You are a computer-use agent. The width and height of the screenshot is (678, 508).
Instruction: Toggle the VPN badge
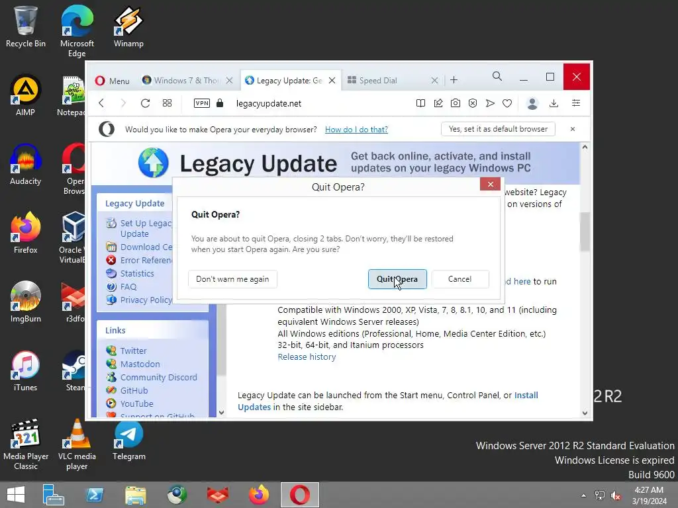point(202,103)
